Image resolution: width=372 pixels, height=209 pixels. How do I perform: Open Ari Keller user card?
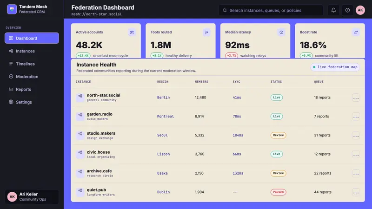32,196
